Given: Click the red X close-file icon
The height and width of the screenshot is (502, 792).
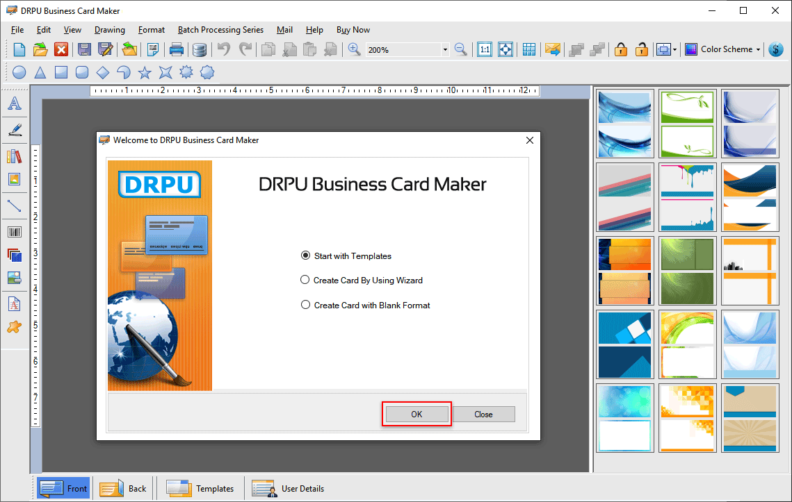Looking at the screenshot, I should tap(61, 49).
